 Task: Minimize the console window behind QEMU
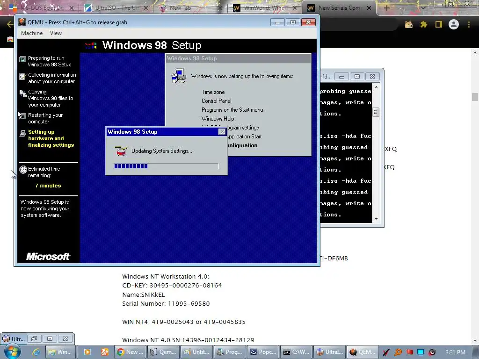341,76
